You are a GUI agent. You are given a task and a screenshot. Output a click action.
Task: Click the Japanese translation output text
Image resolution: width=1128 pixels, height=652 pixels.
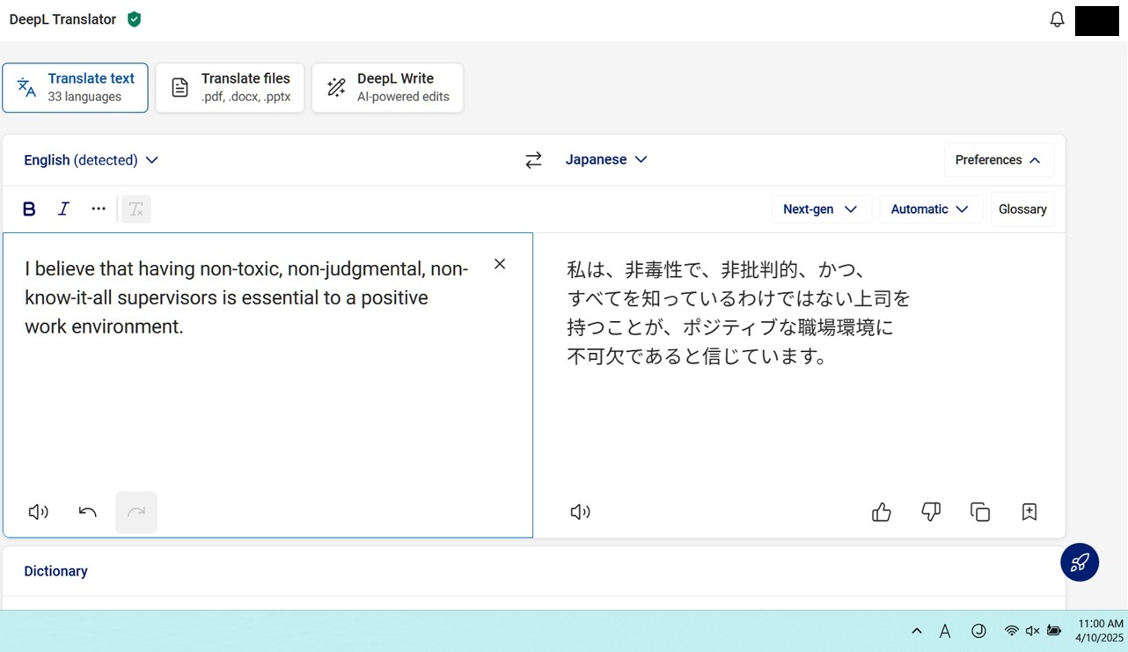click(x=739, y=313)
